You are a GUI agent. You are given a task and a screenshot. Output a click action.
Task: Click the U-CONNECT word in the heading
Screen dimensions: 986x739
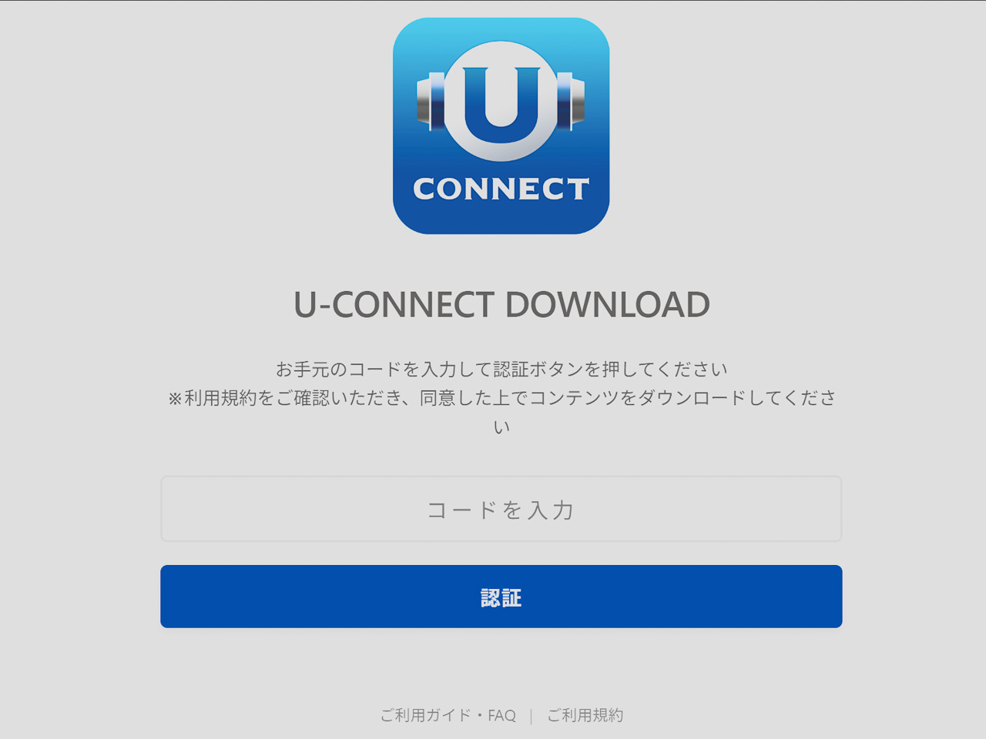pos(394,305)
